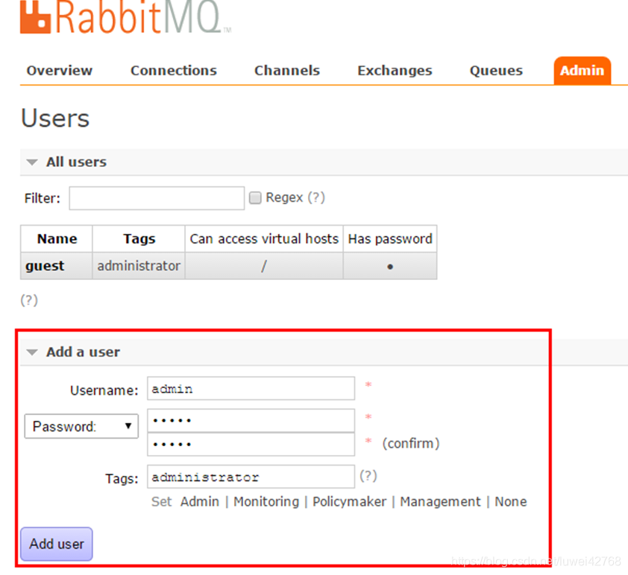Open the Overview tab
Screen dimensions: 628x575
(x=59, y=71)
